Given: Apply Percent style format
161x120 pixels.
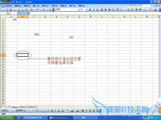Looking at the screenshot, I should coord(121,10).
